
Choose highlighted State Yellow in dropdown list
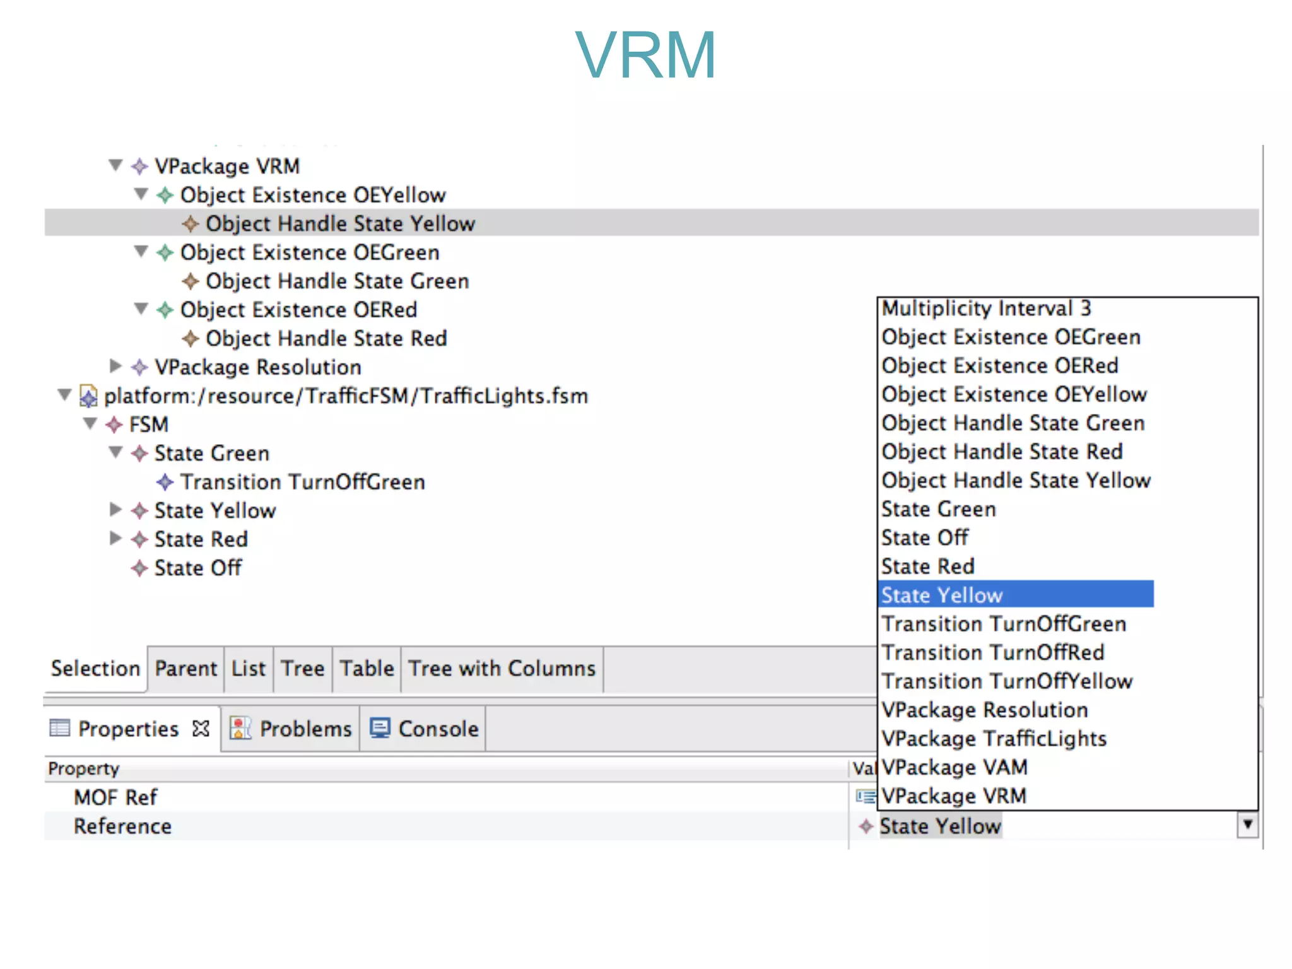[x=1016, y=594]
